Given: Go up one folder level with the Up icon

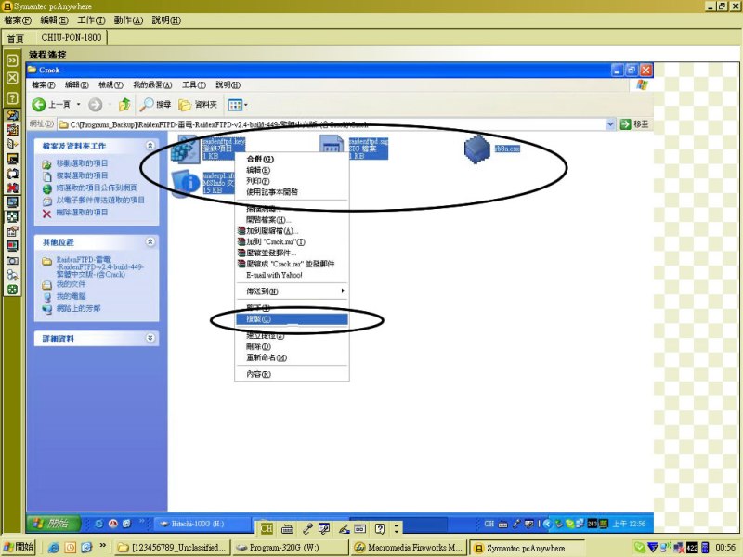Looking at the screenshot, I should [x=124, y=104].
